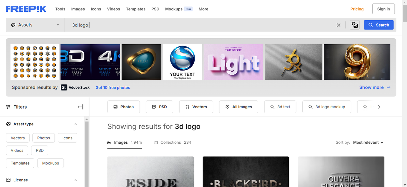
Task: Collapse the License section
Action: (76, 180)
